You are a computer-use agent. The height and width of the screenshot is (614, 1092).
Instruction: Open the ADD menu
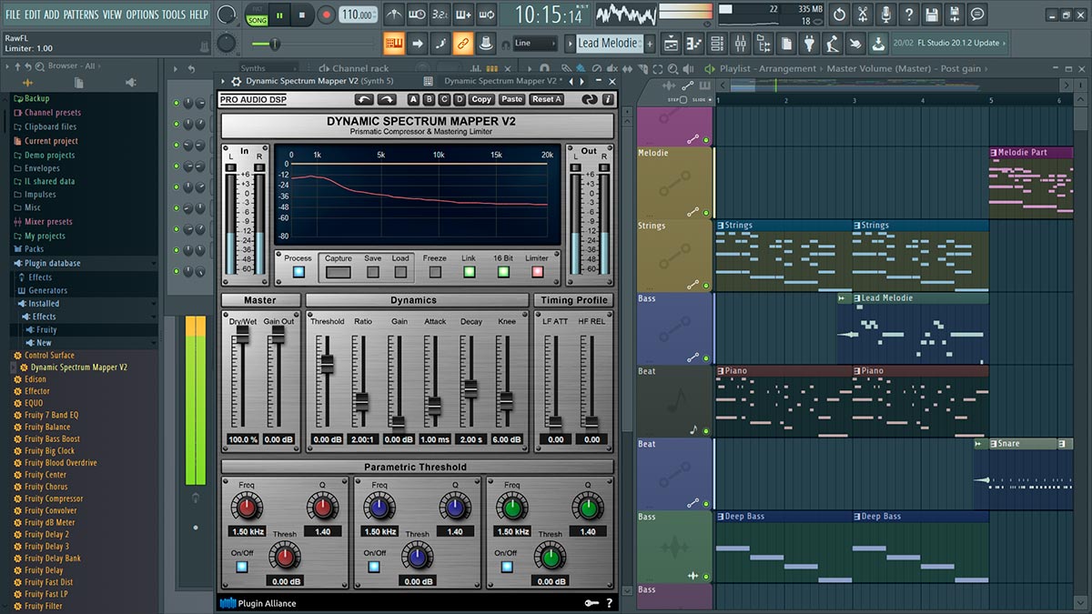pyautogui.click(x=52, y=15)
